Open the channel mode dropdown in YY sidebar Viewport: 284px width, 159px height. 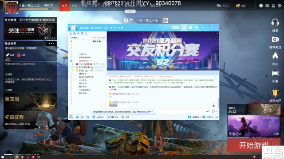click(75, 38)
